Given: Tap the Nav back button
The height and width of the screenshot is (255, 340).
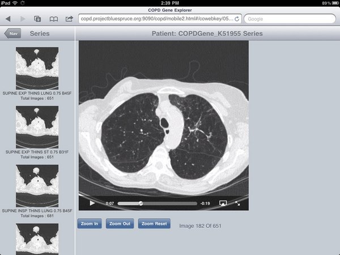Looking at the screenshot, I should point(12,33).
